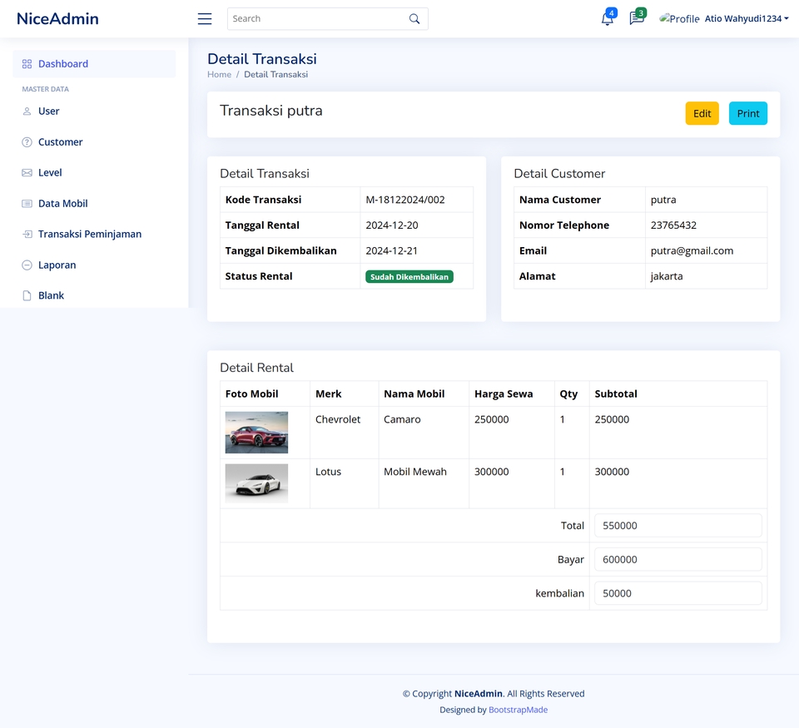Follow the Home breadcrumb link
799x728 pixels.
pos(219,74)
